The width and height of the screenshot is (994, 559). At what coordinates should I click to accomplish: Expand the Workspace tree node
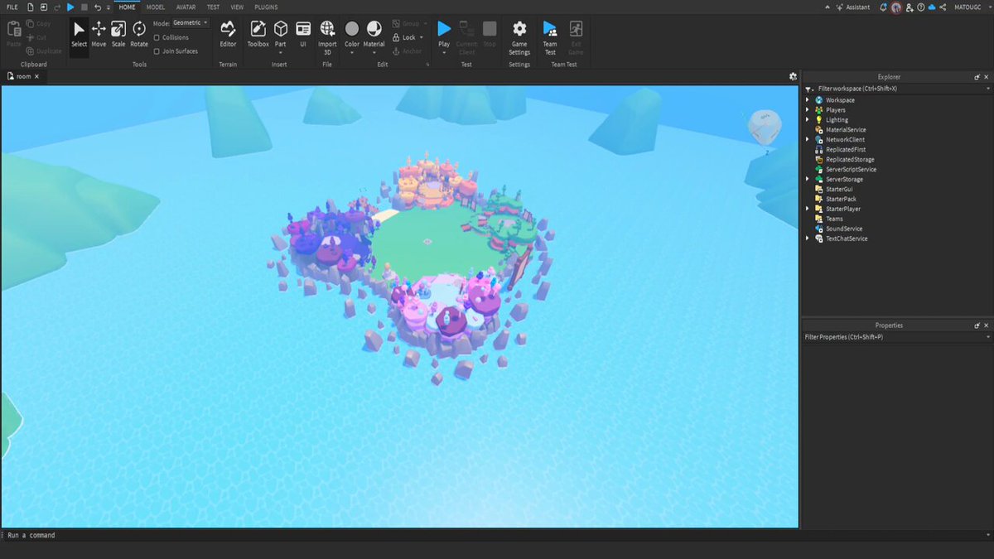(808, 100)
